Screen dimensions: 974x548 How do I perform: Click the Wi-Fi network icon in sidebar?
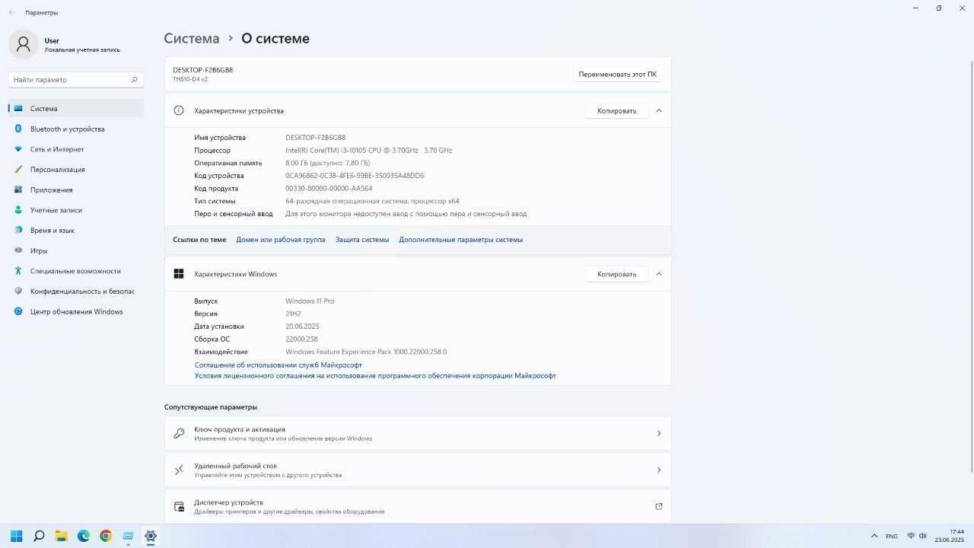click(18, 149)
